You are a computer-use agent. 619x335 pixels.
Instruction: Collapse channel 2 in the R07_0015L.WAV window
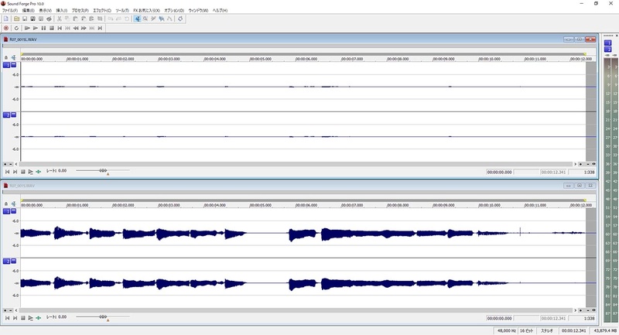pos(13,115)
